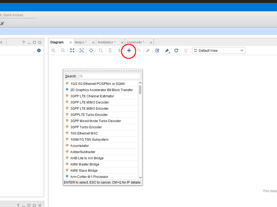Image resolution: width=277 pixels, height=207 pixels.
Task: Open the left panel's settings gear
Action: coord(39,50)
